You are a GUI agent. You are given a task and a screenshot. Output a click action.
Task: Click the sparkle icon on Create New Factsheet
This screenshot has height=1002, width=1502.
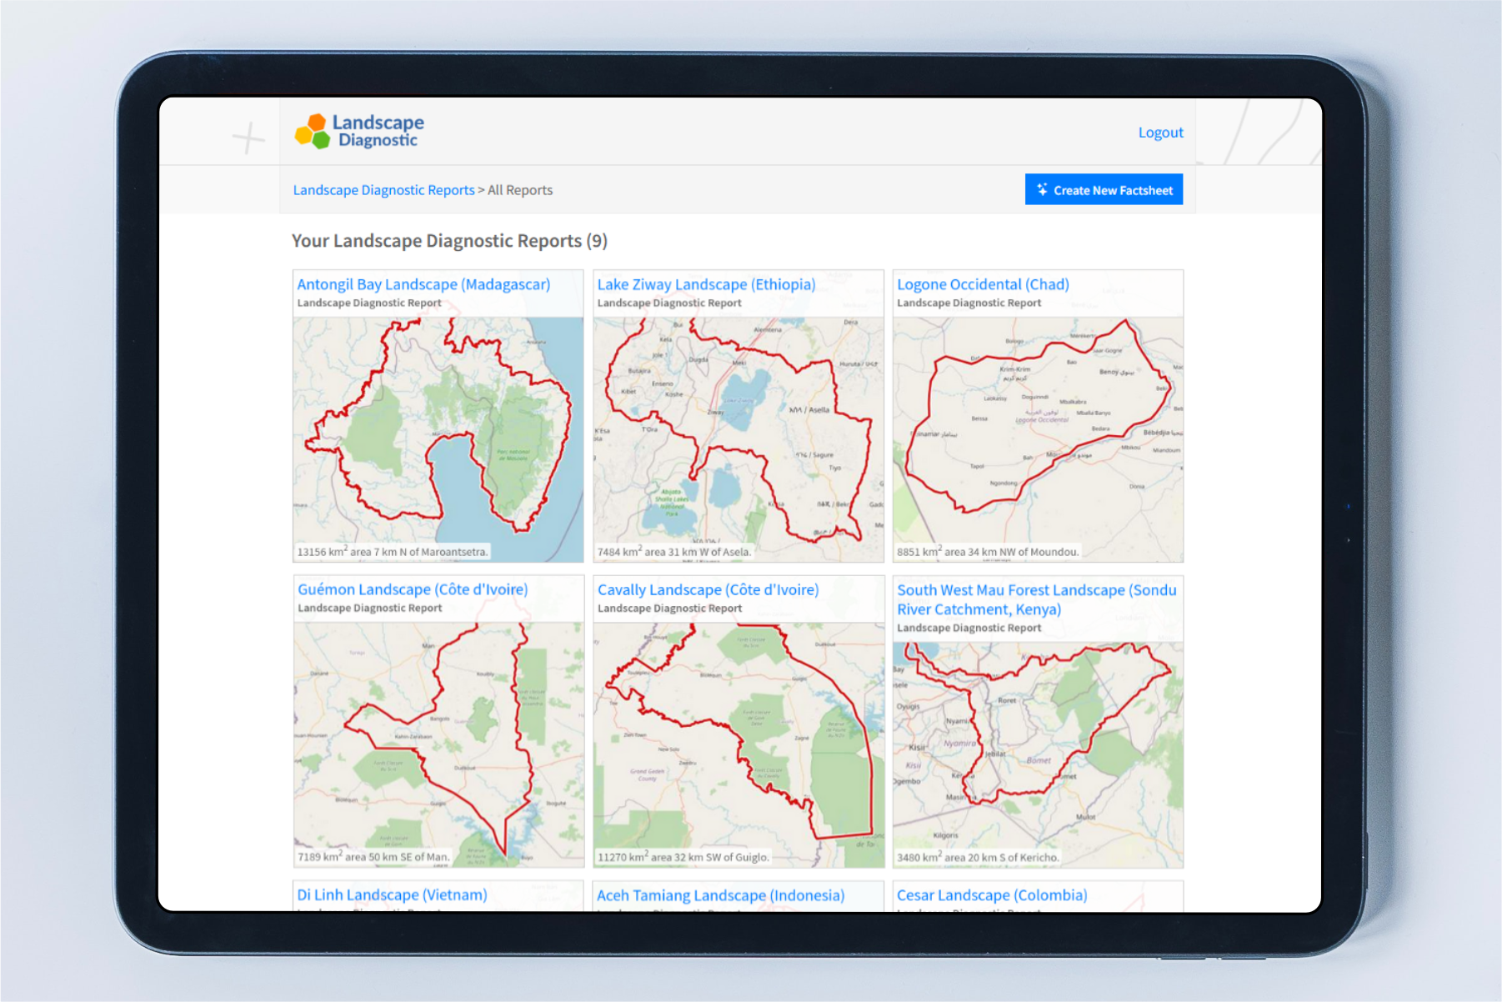click(1042, 190)
